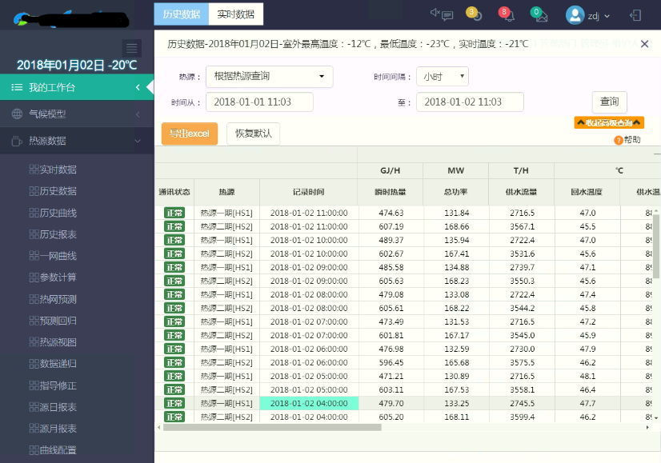Click the hamburger menu icon in sidebar
661x463 pixels.
point(133,48)
